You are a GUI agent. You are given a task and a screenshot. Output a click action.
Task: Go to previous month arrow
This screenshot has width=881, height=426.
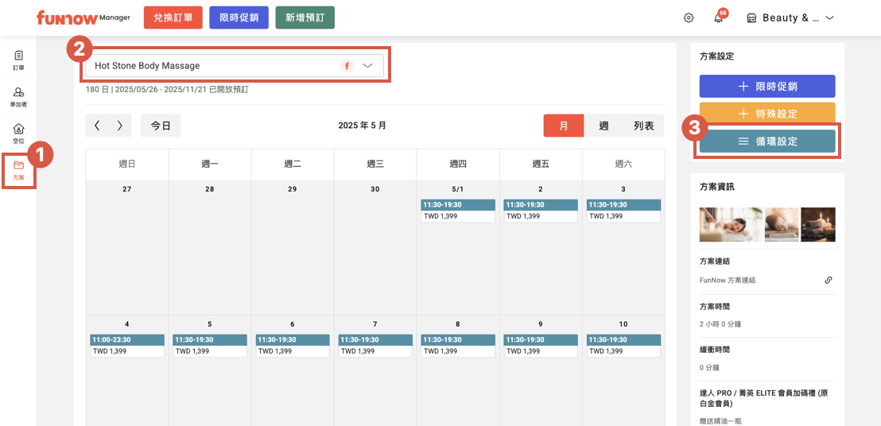point(97,126)
